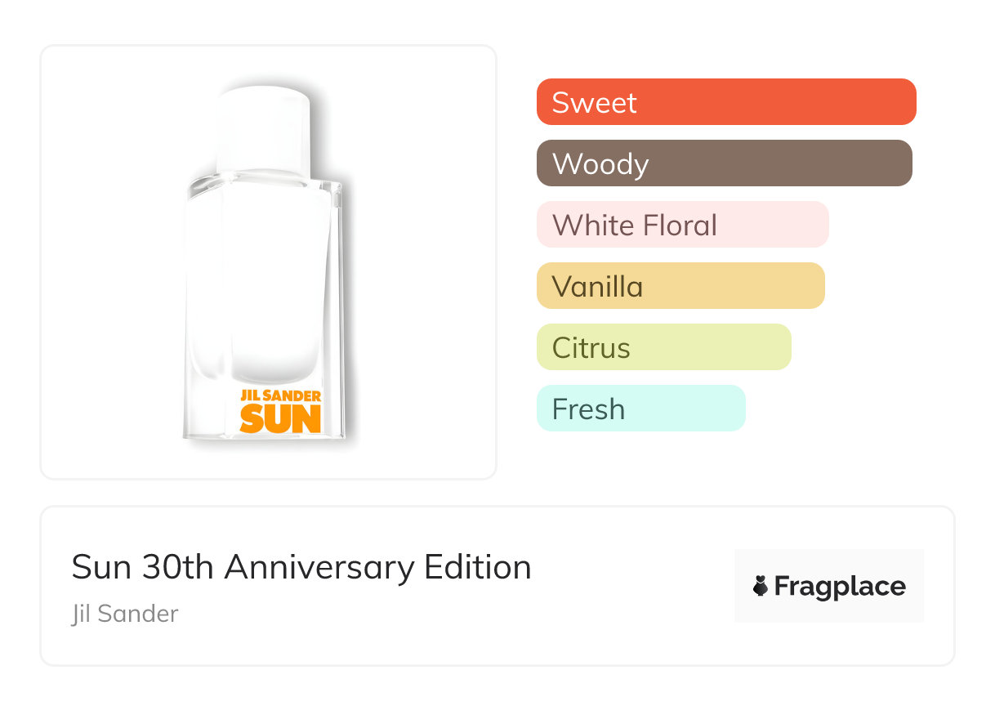Select the Citrus accord bar

click(x=663, y=347)
